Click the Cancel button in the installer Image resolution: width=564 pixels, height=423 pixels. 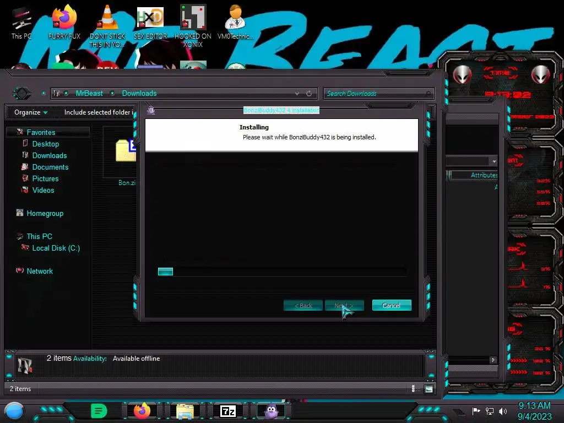[392, 305]
